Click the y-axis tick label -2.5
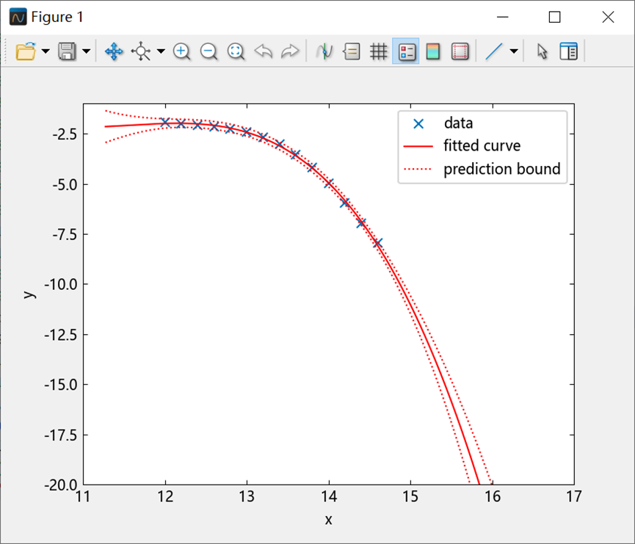The width and height of the screenshot is (635, 544). click(65, 134)
